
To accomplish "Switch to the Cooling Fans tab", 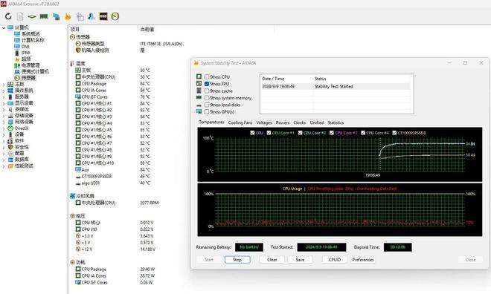I will click(240, 122).
